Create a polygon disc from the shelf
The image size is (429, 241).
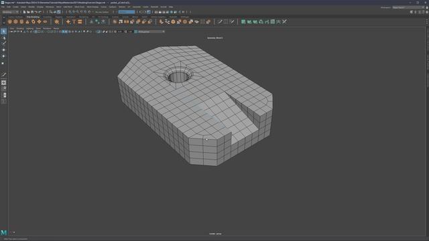pyautogui.click(x=45, y=21)
